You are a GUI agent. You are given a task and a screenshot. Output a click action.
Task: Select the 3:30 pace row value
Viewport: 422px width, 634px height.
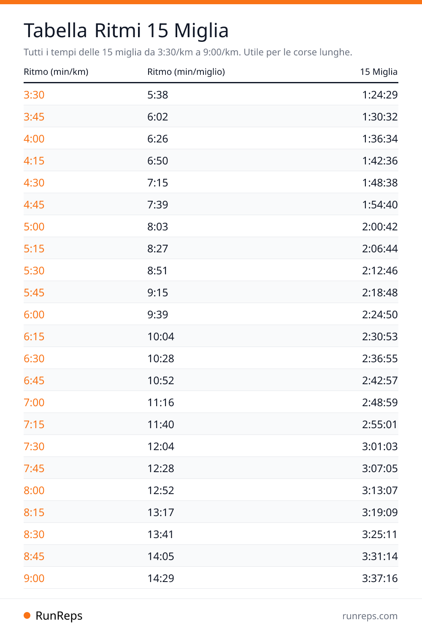coord(34,95)
